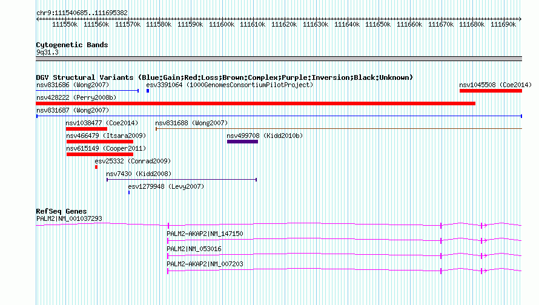Click the 9q31.3 band label
539x305 pixels.
pos(47,52)
